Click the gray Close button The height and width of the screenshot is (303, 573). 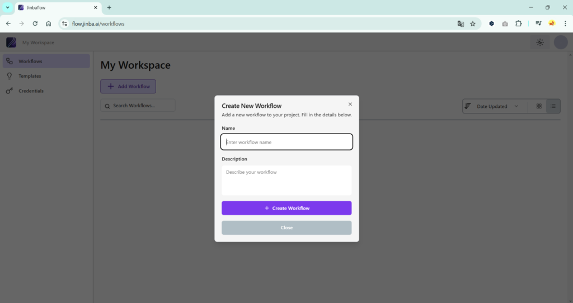click(x=286, y=228)
